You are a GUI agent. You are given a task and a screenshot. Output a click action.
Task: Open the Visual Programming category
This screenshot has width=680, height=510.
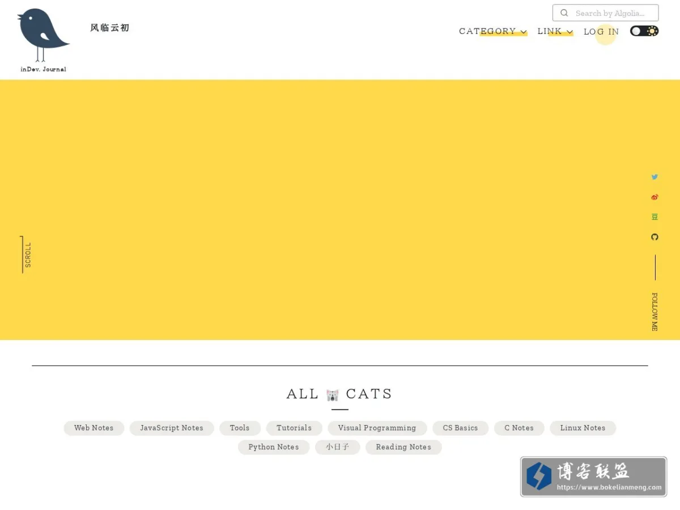click(x=377, y=428)
